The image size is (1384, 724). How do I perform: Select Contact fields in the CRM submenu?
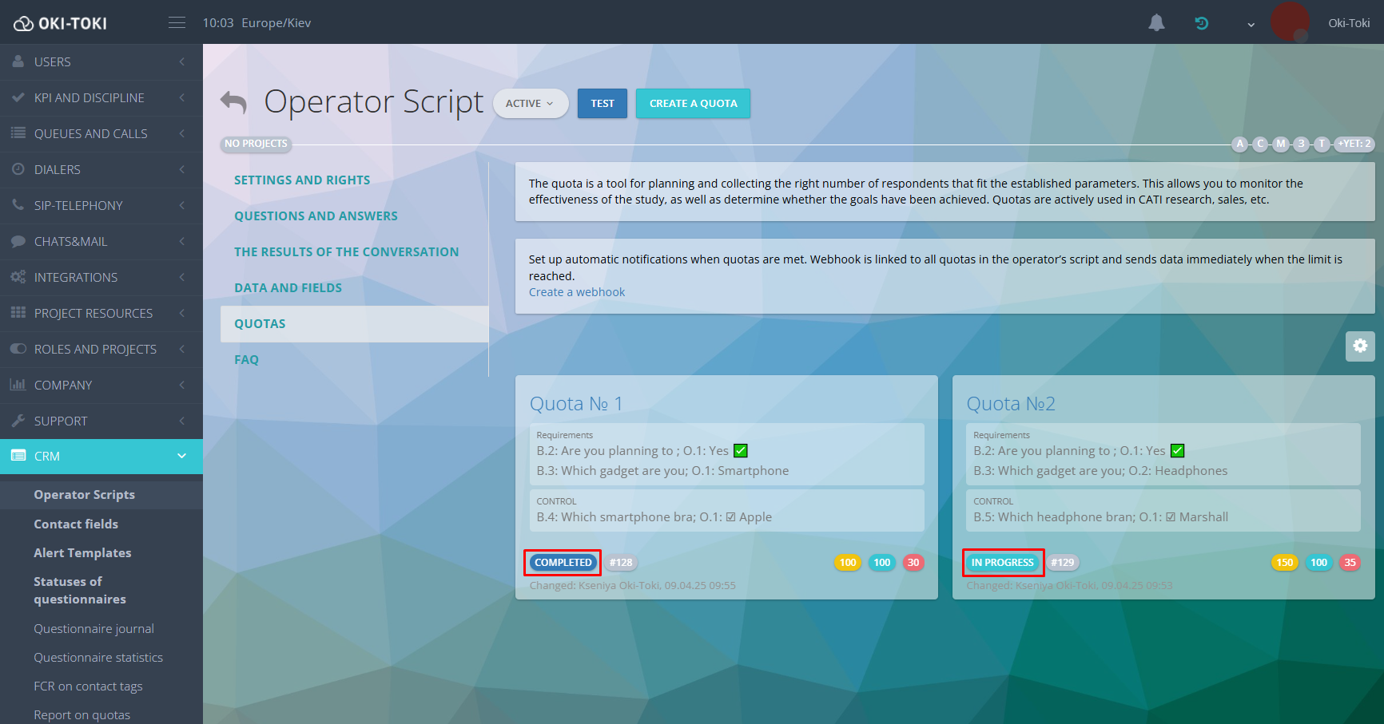pos(76,524)
